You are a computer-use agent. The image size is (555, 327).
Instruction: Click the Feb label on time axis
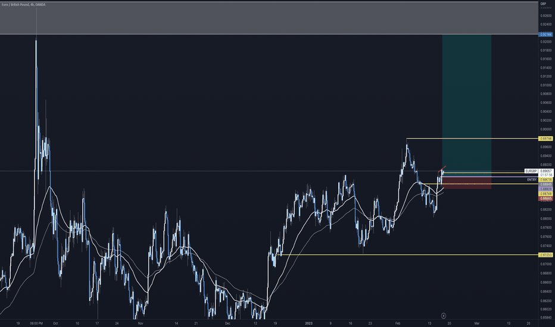398,323
